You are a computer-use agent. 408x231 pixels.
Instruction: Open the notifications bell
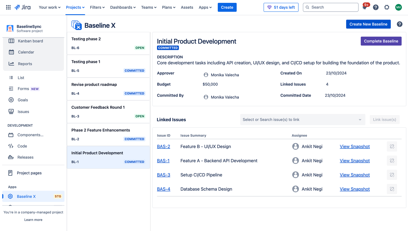click(365, 7)
